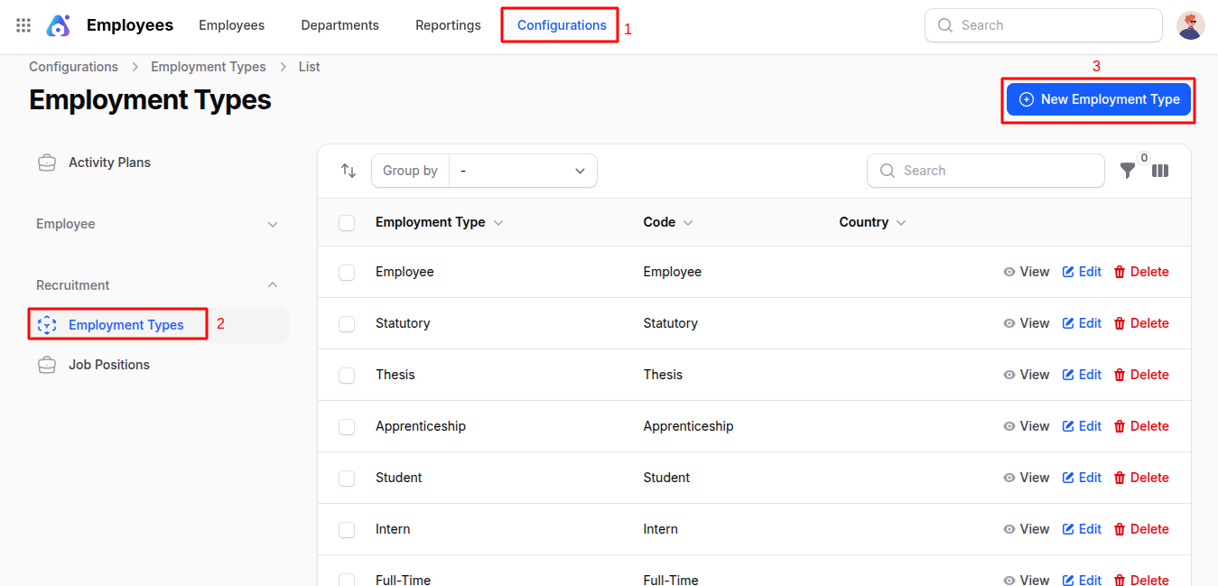The image size is (1218, 586).
Task: Expand the Employee section in the sidebar
Action: [273, 223]
